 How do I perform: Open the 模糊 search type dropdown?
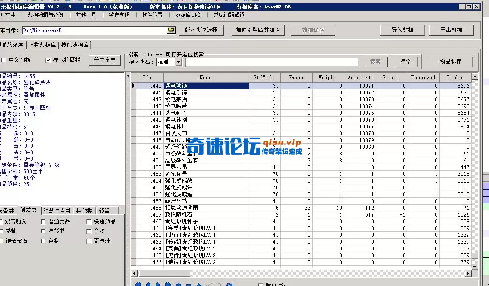click(x=178, y=62)
